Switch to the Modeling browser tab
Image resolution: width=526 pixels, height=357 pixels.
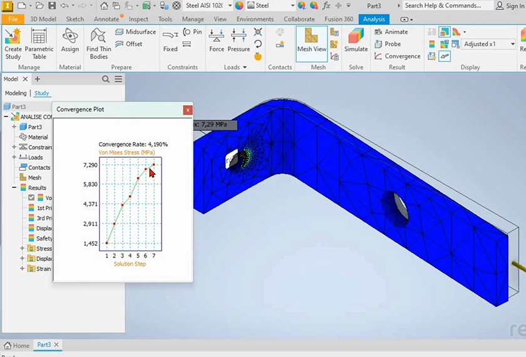16,93
